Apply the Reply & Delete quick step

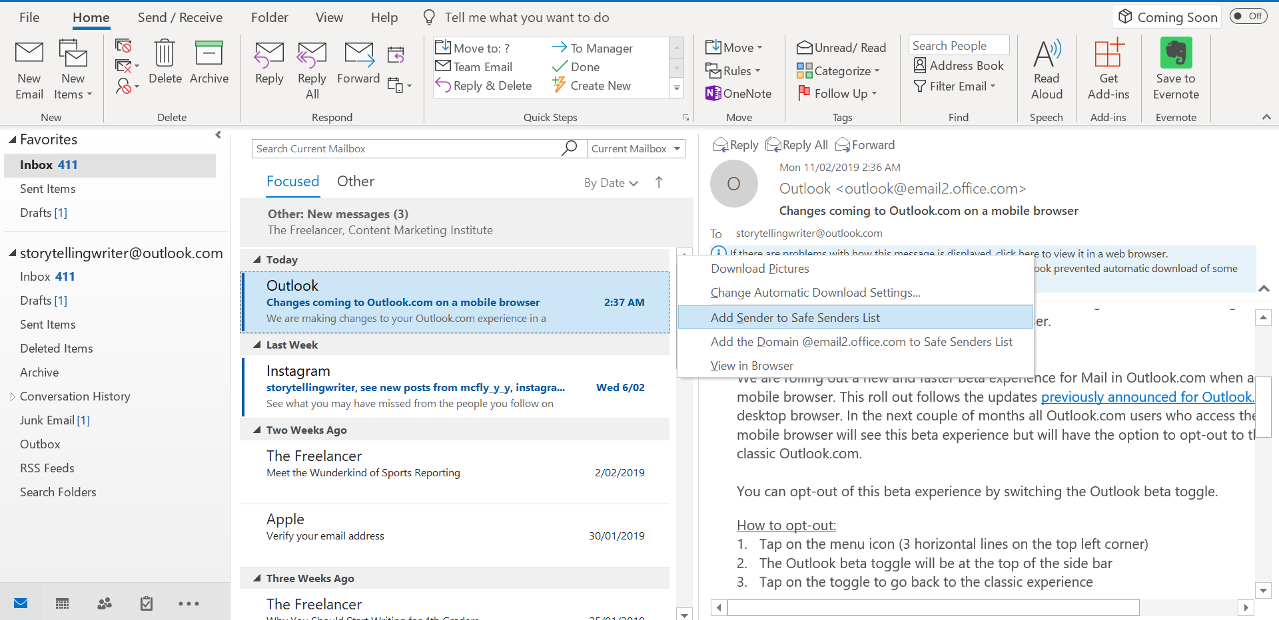[x=484, y=86]
